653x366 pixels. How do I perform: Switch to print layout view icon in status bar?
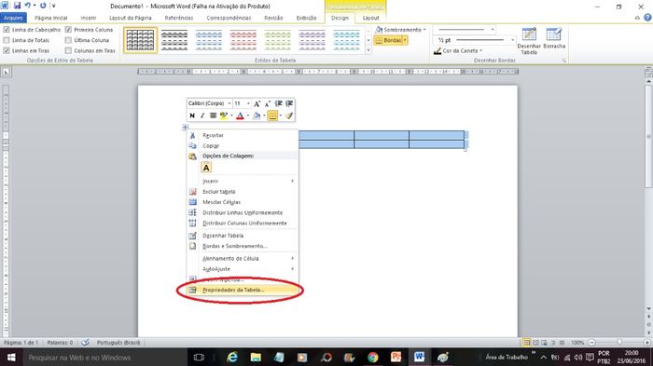527,343
